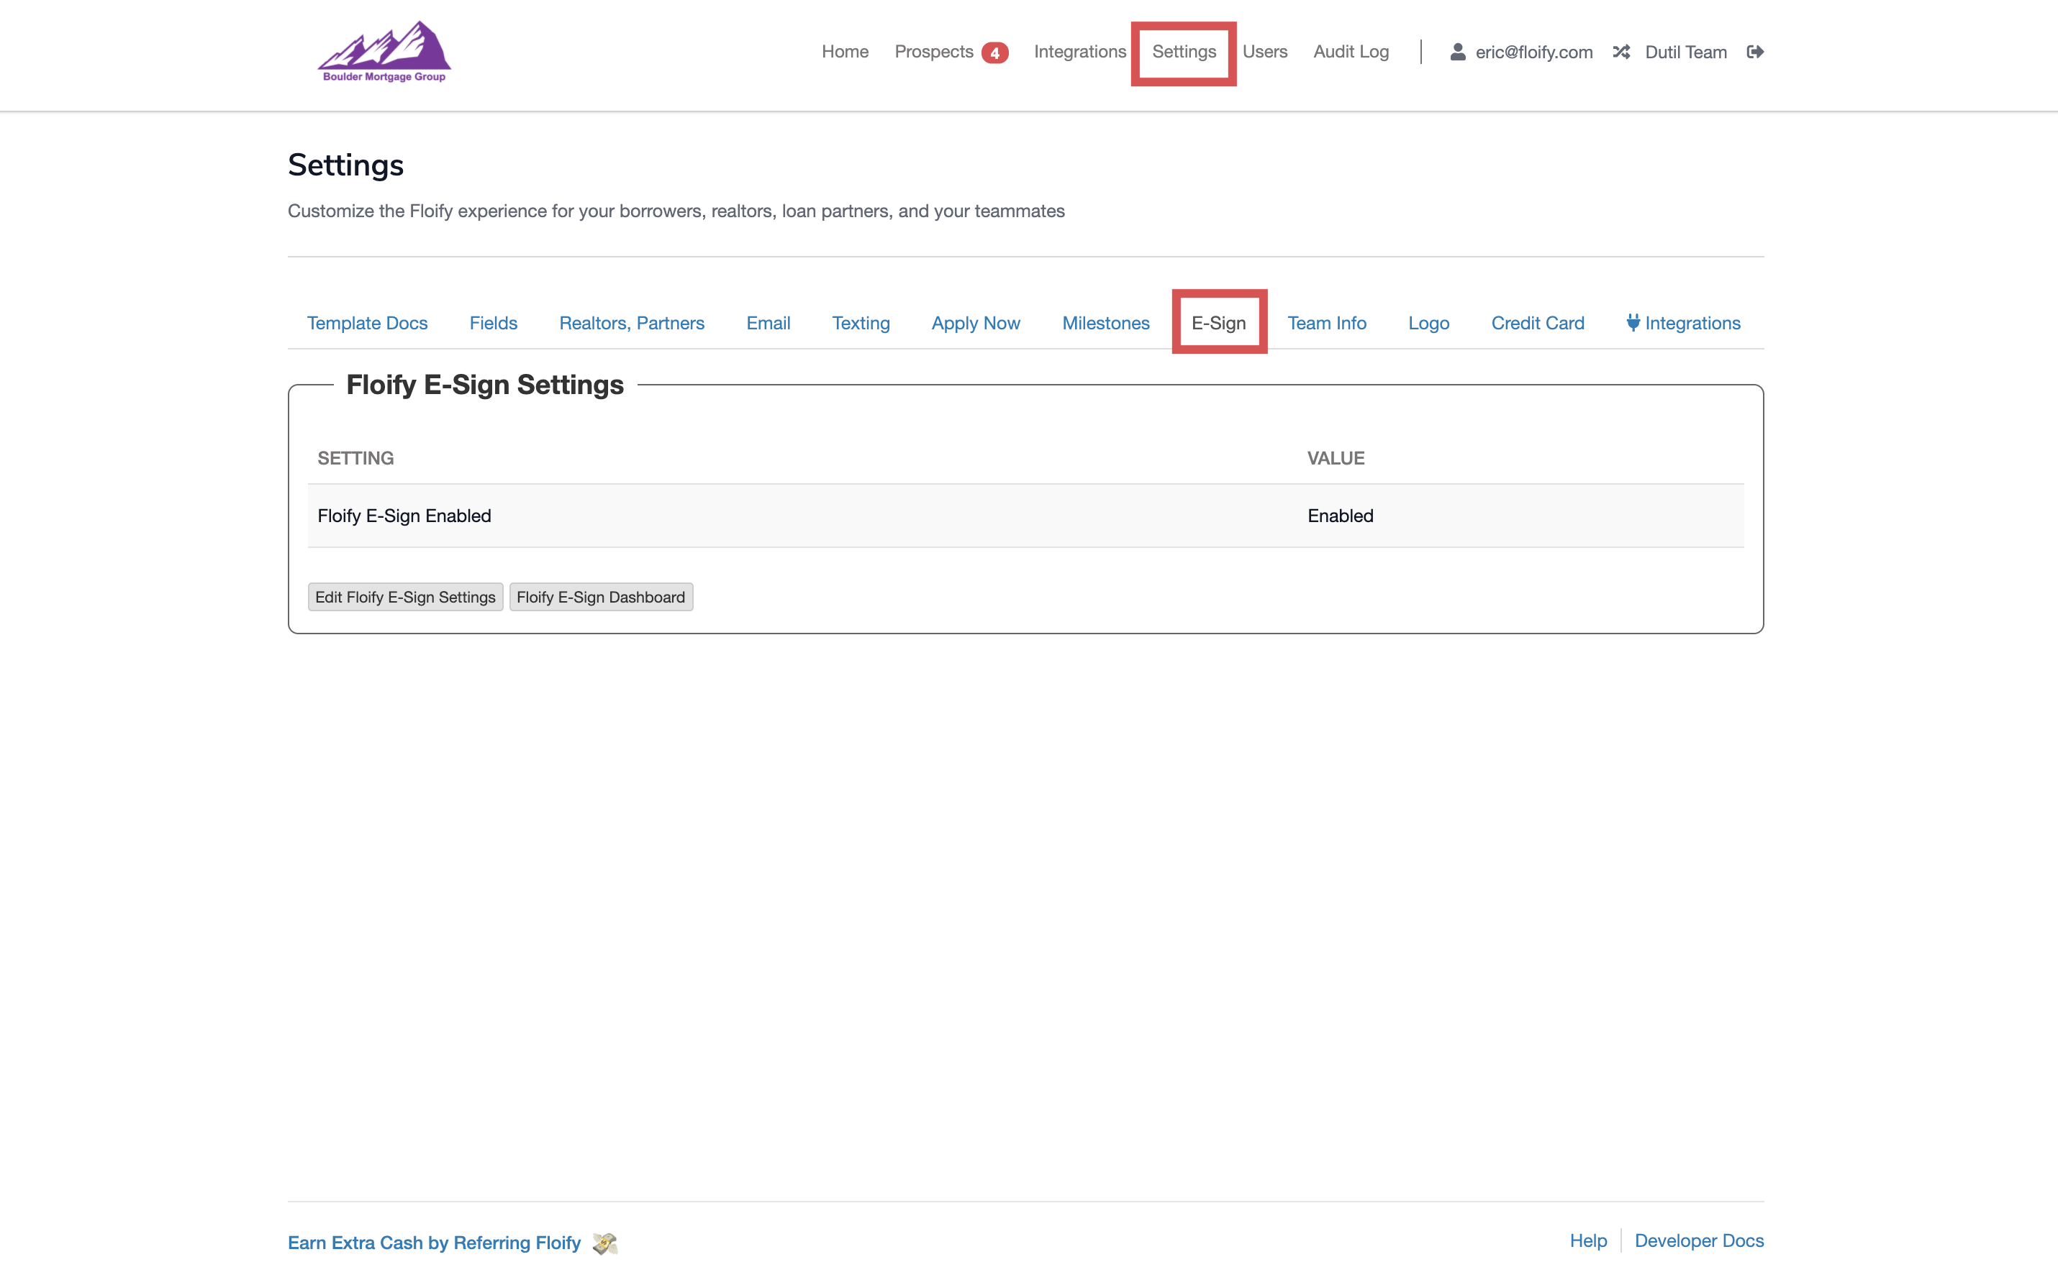Open the Realtors, Partners tab
This screenshot has width=2058, height=1280.
pos(632,323)
